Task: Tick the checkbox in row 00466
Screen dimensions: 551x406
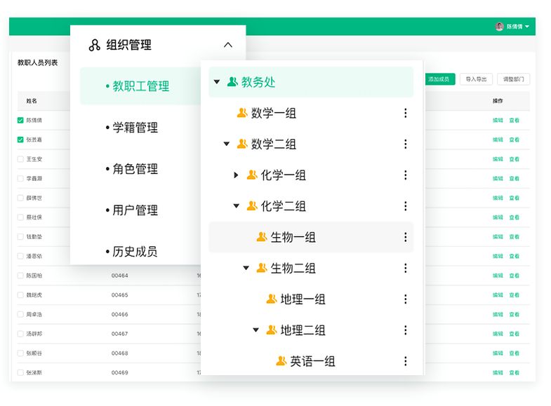Action: tap(20, 314)
